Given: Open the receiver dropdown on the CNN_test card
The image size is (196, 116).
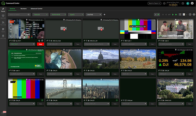Looking at the screenshot, I should [x=134, y=104].
